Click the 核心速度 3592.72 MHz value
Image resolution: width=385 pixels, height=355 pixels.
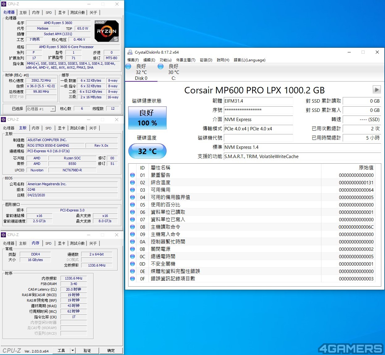[41, 80]
